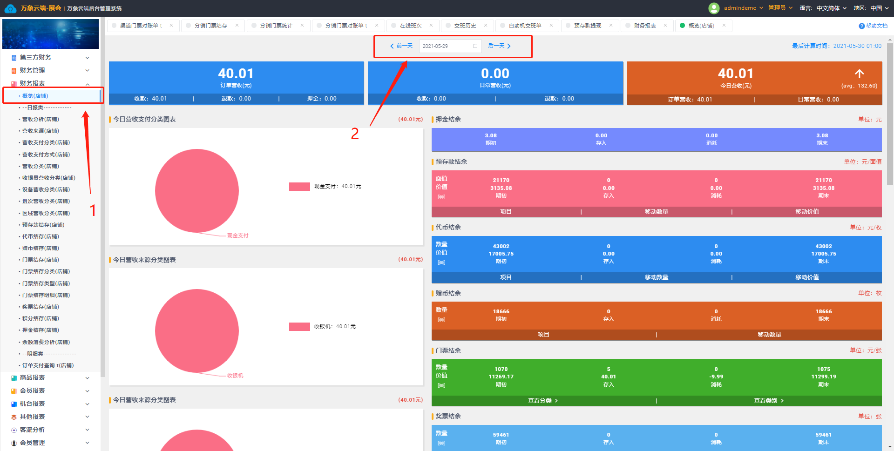Viewport: 894px width, 451px height.
Task: Close the 渠道门票对账单 tab
Action: click(171, 26)
